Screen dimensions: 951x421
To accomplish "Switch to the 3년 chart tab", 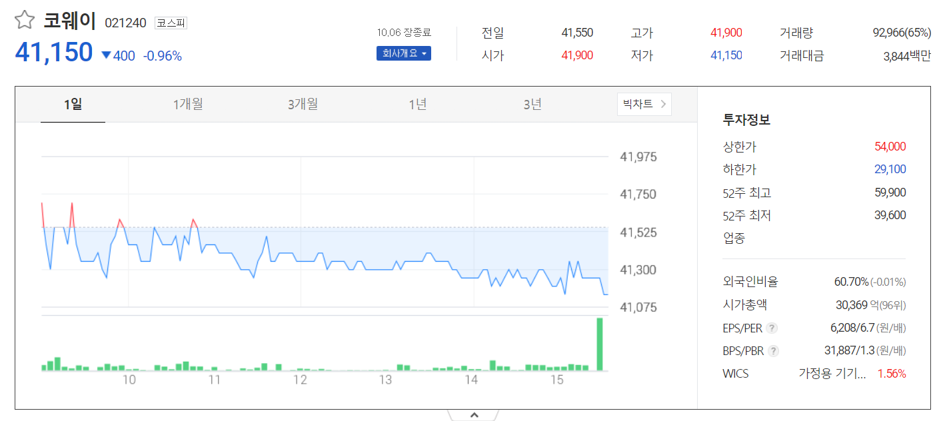I will [532, 105].
